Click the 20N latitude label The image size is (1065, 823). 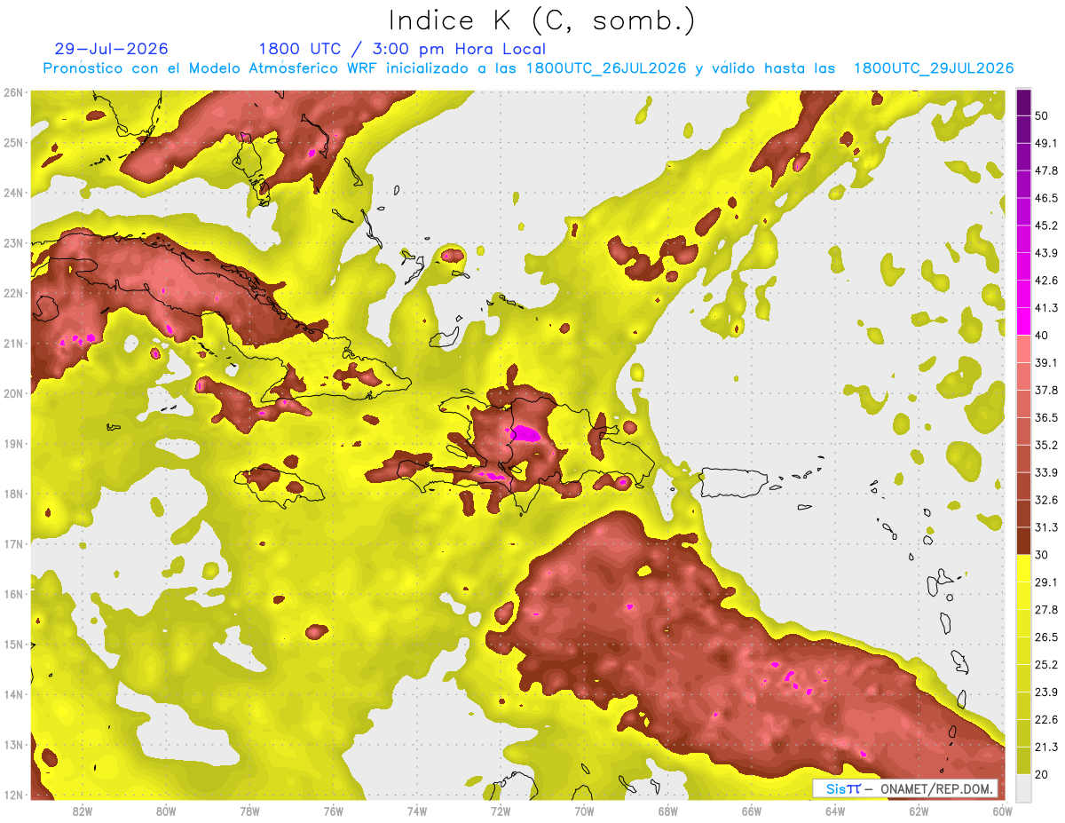12,393
